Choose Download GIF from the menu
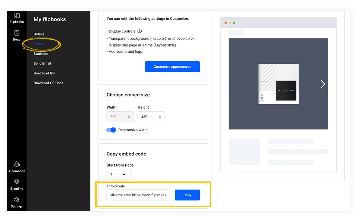Viewport: 357px width, 222px height. [44, 73]
